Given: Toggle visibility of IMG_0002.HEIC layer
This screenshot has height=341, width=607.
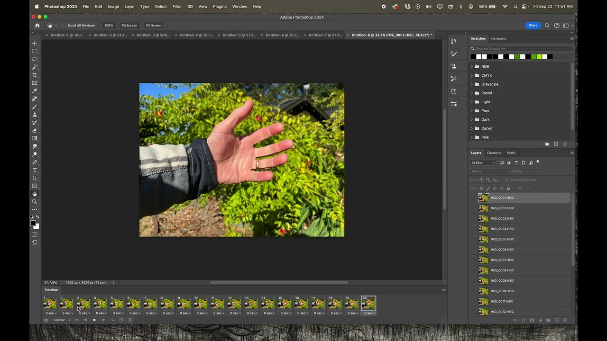Looking at the screenshot, I should click(472, 208).
